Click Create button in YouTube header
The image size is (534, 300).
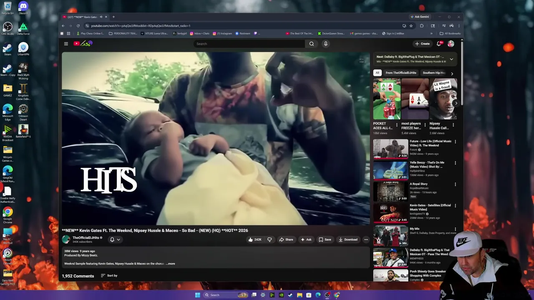click(422, 44)
